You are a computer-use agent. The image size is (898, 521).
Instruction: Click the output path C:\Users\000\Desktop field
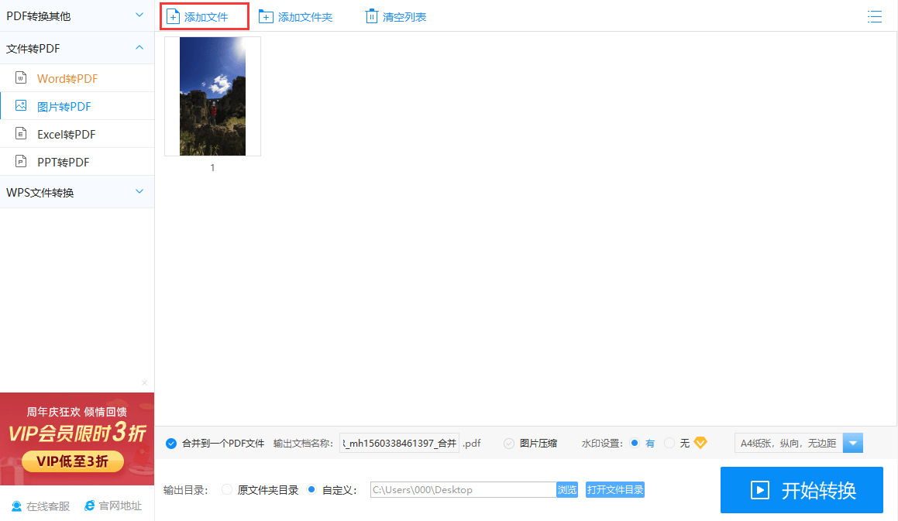click(x=463, y=489)
